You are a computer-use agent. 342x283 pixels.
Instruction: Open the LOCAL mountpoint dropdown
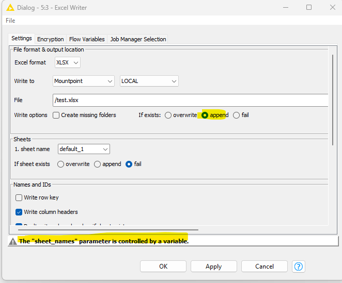(149, 81)
